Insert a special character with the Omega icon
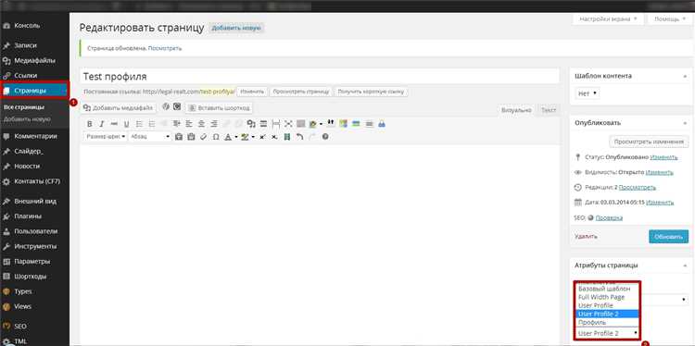This screenshot has width=695, height=346. pos(216,137)
